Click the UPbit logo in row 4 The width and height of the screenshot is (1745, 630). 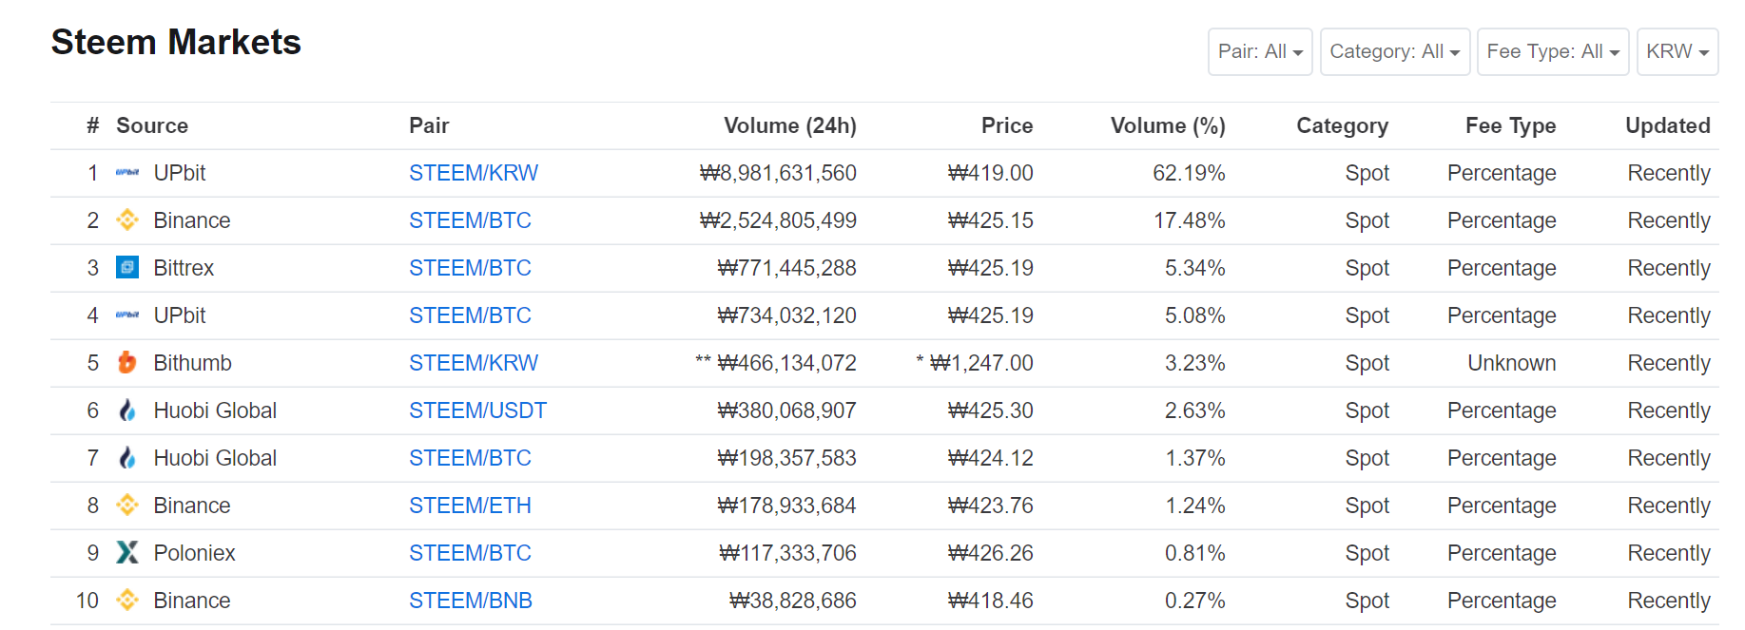coord(127,315)
